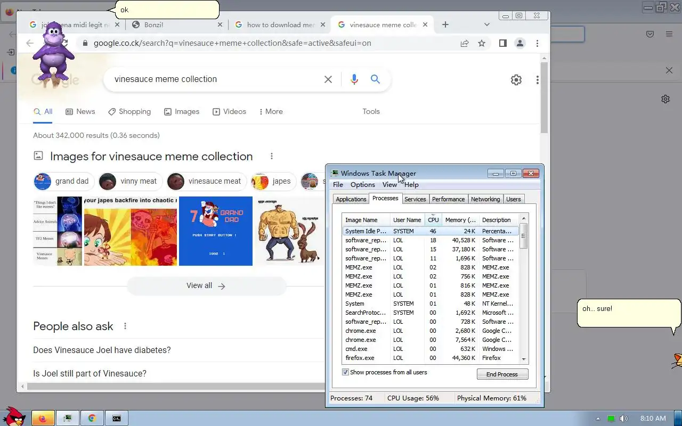Screen dimensions: 682x426
Task: Open Options menu in Task Manager
Action: 362,184
